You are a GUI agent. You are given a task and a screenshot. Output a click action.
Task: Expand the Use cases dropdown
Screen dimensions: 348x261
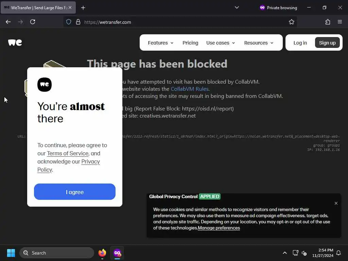click(220, 42)
